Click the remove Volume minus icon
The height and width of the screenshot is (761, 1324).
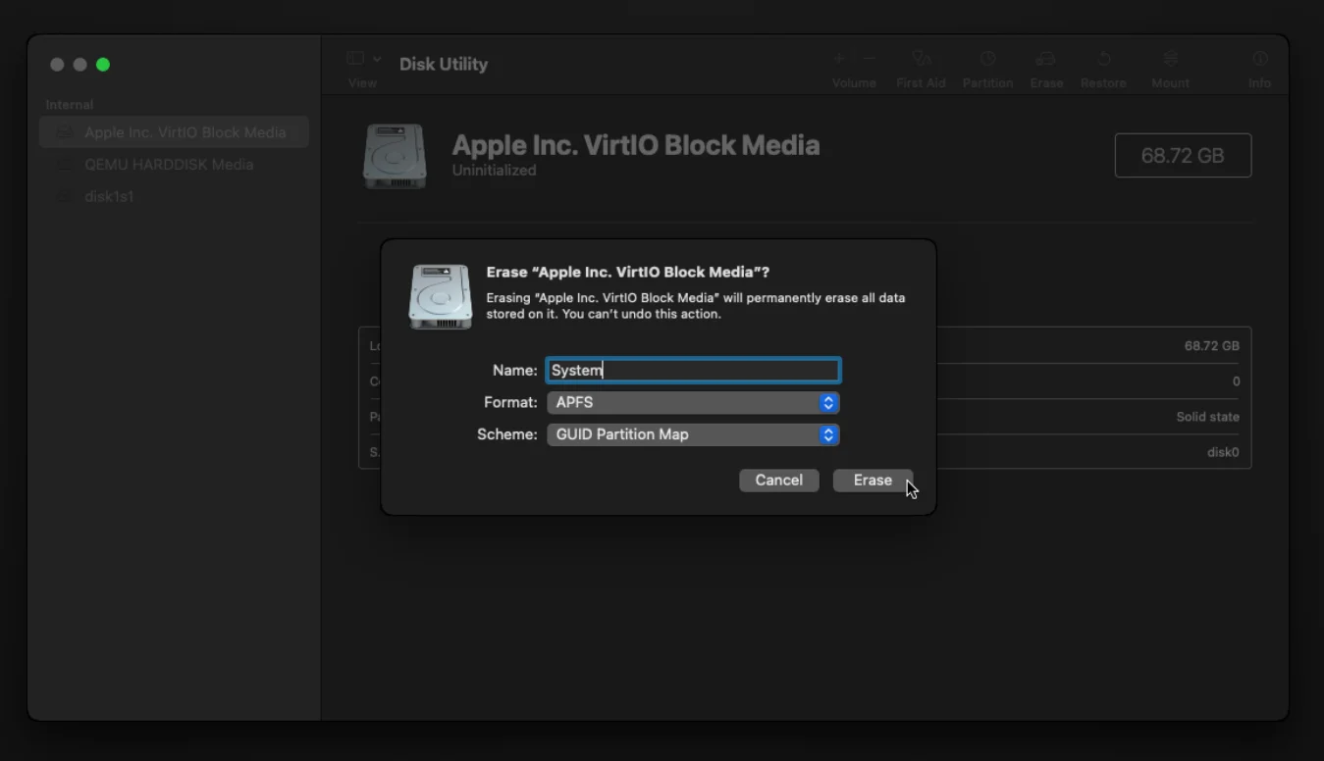coord(870,59)
